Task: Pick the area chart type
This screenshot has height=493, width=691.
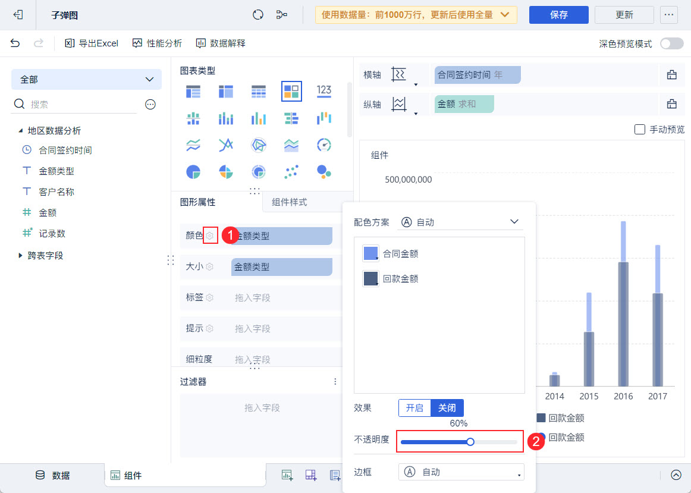Action: pyautogui.click(x=291, y=145)
